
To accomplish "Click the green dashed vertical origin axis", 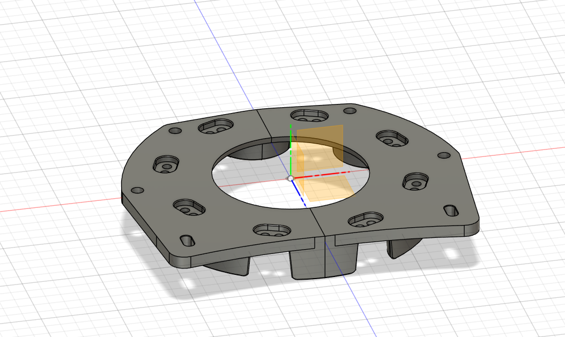I will click(x=291, y=151).
